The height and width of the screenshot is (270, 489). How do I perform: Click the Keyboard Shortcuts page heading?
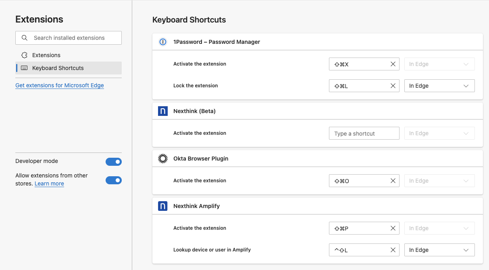(x=189, y=20)
